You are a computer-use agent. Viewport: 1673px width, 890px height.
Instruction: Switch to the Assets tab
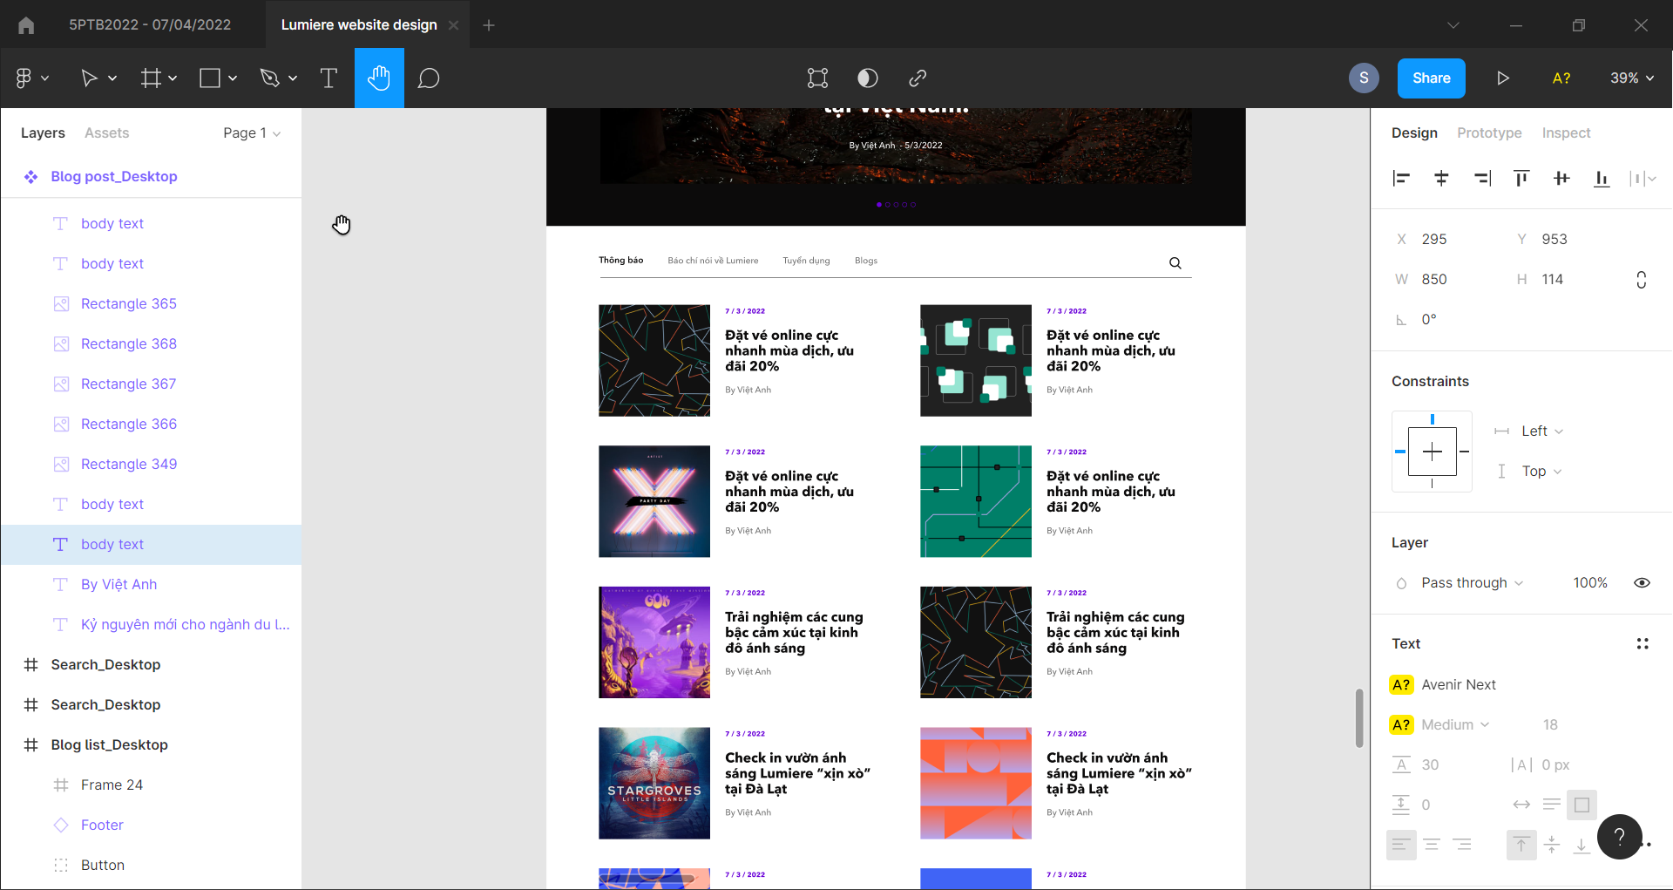pyautogui.click(x=106, y=133)
